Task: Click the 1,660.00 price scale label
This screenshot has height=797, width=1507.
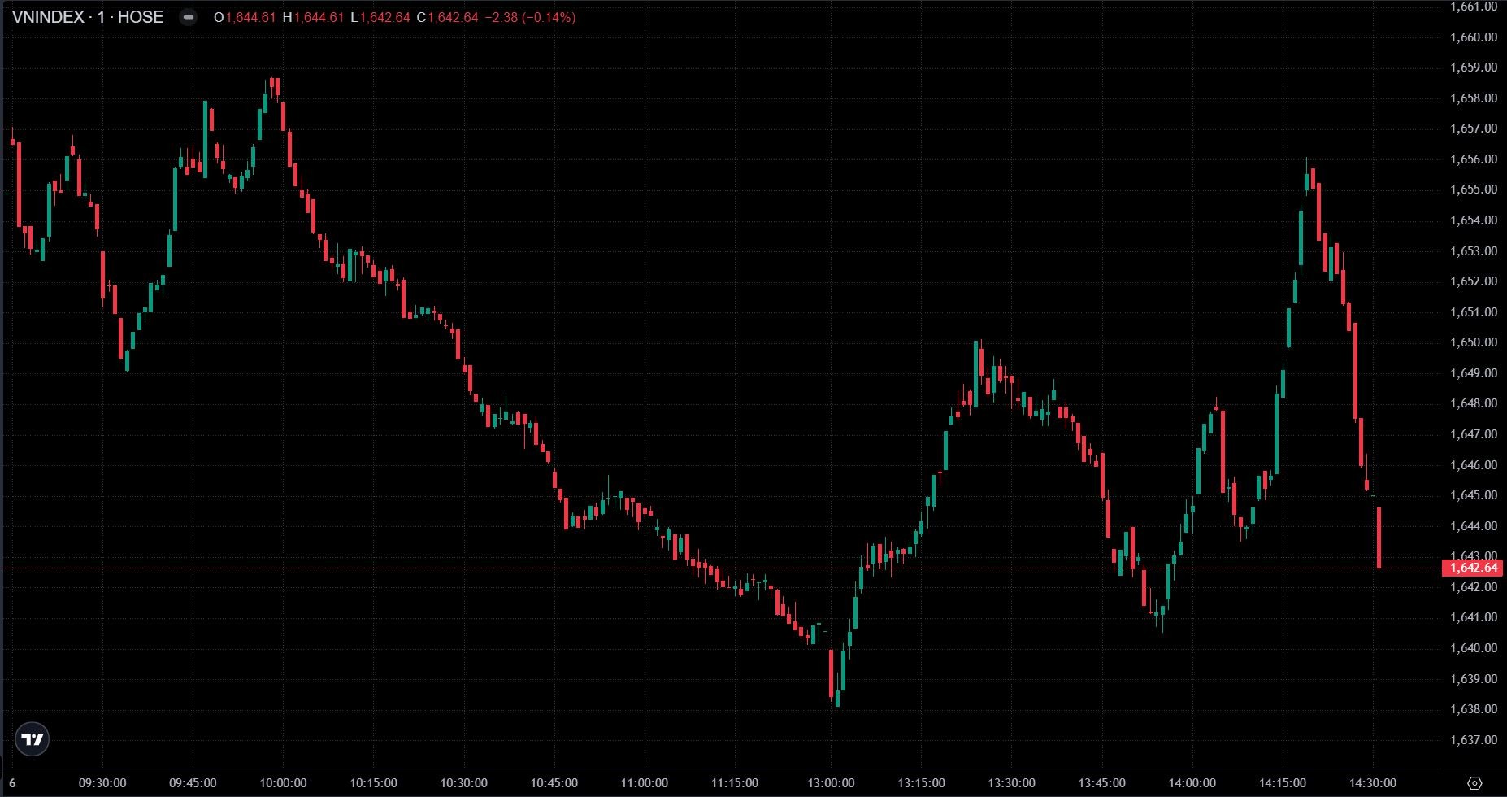Action: (x=1473, y=37)
